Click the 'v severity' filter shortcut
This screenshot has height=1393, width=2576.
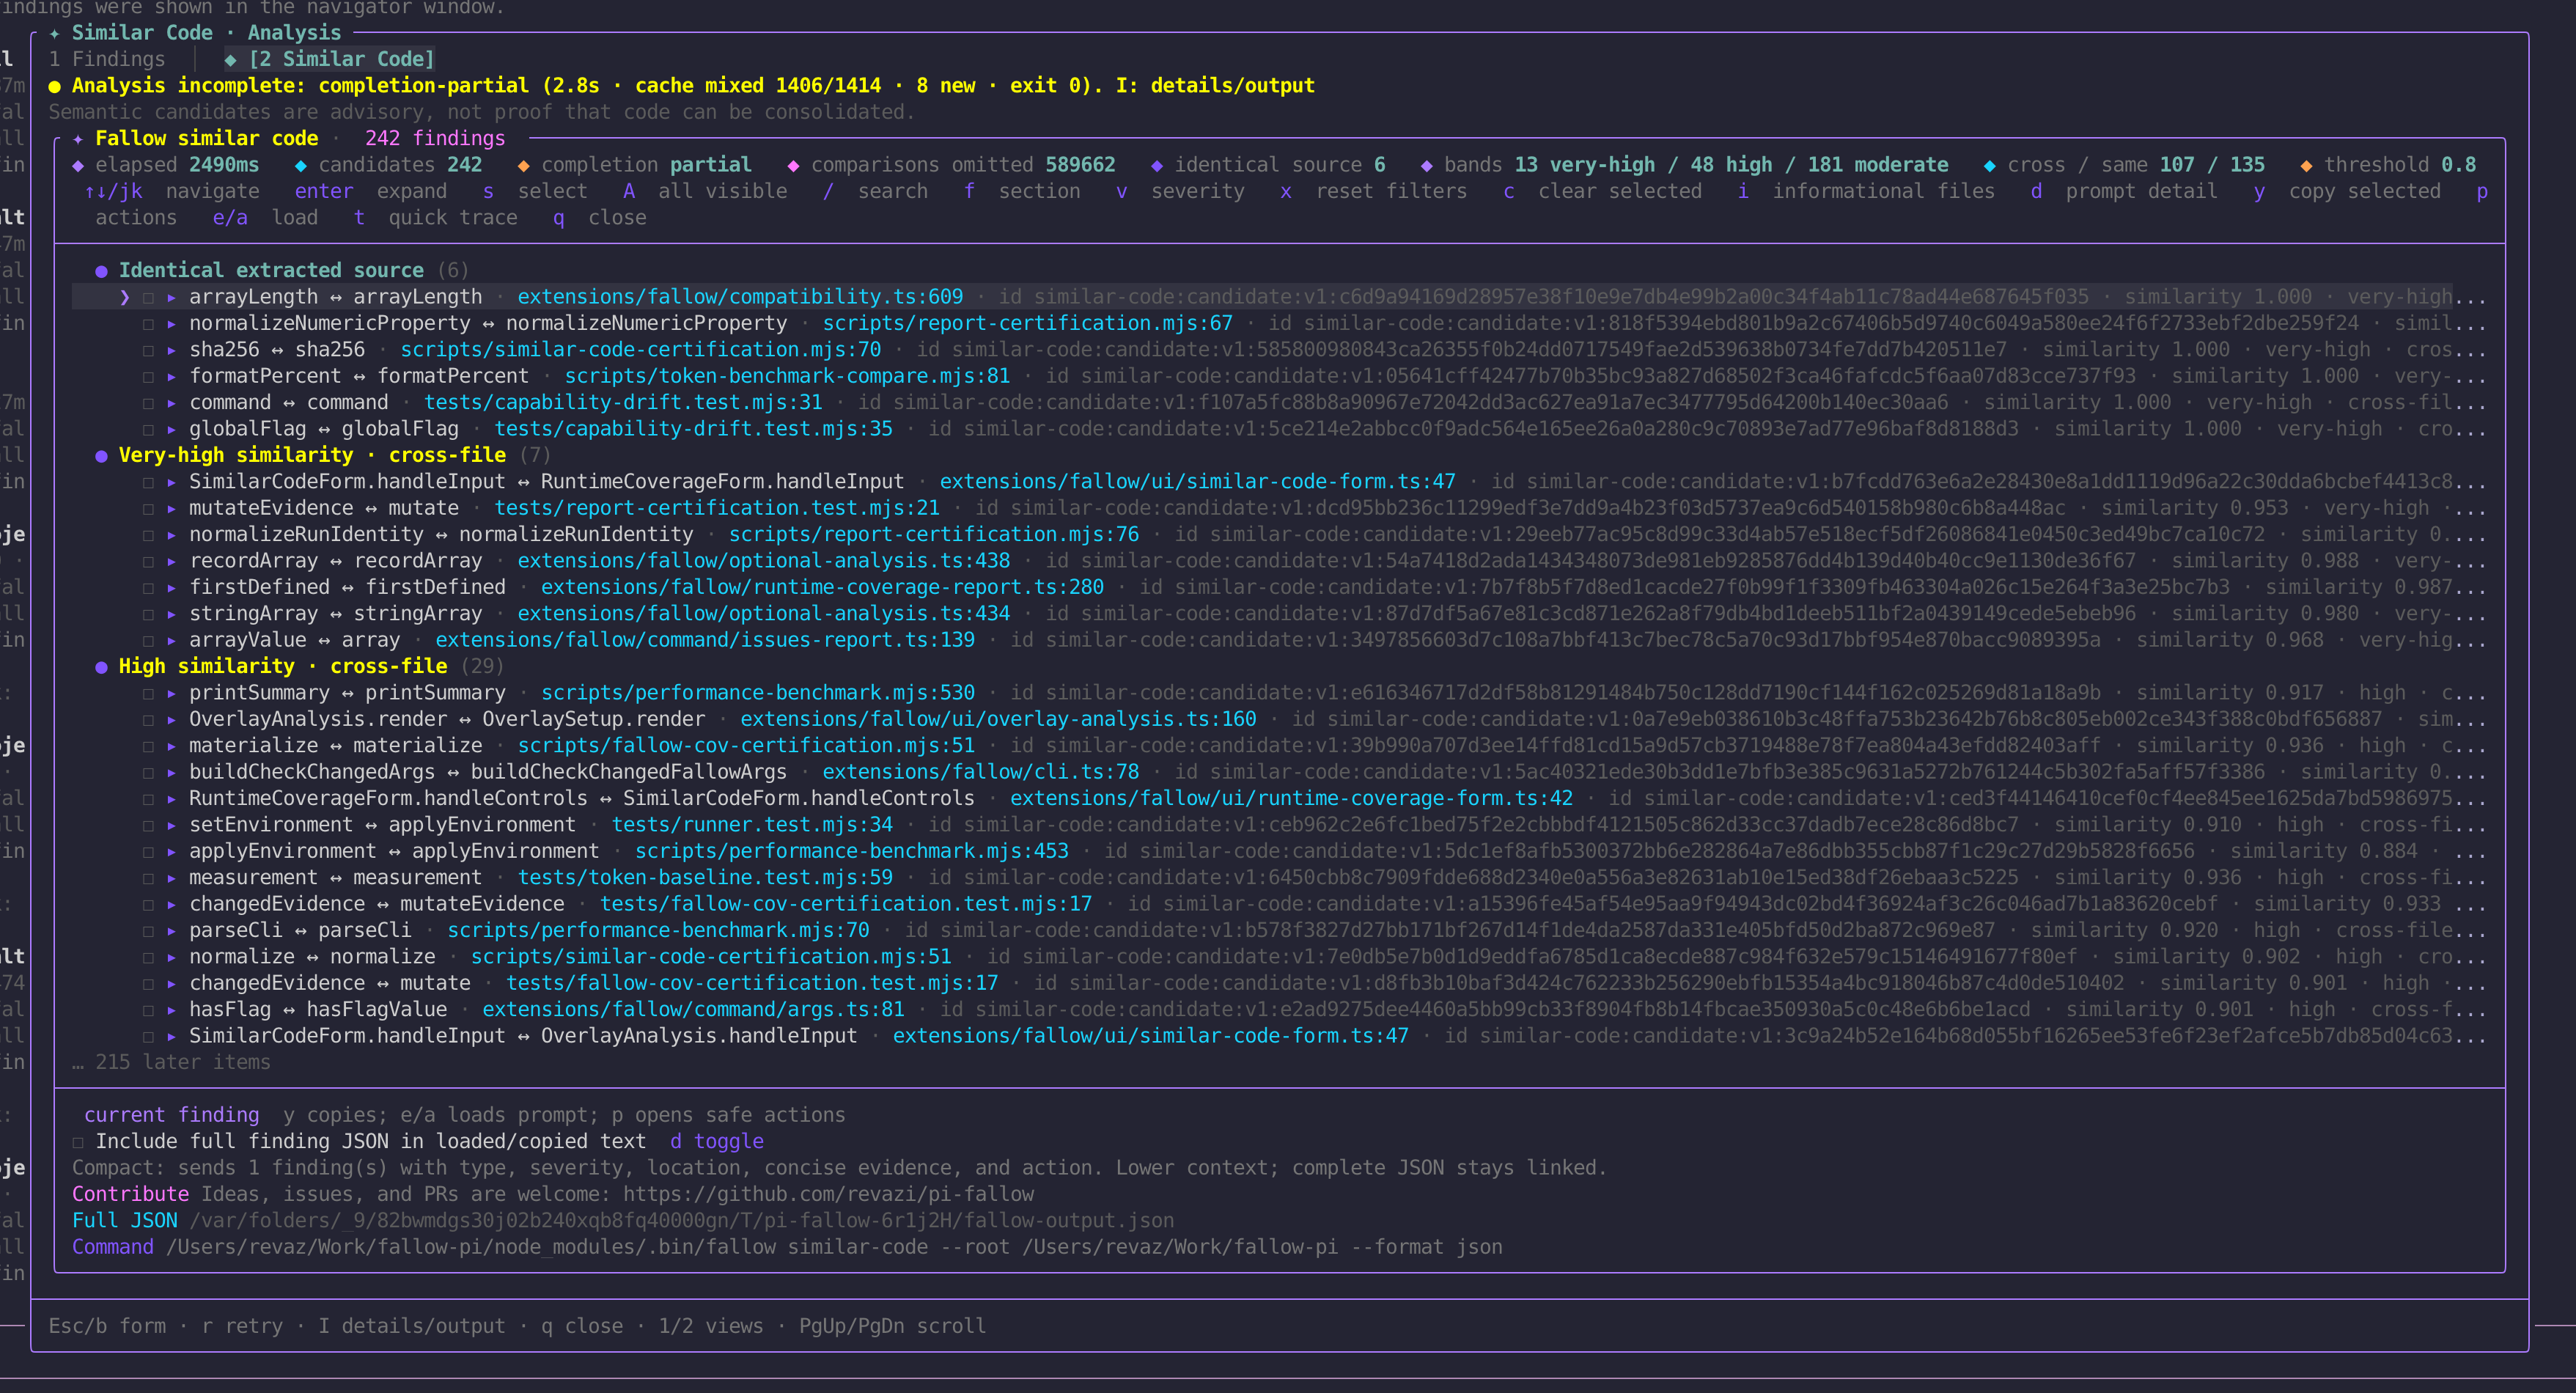pyautogui.click(x=1180, y=192)
